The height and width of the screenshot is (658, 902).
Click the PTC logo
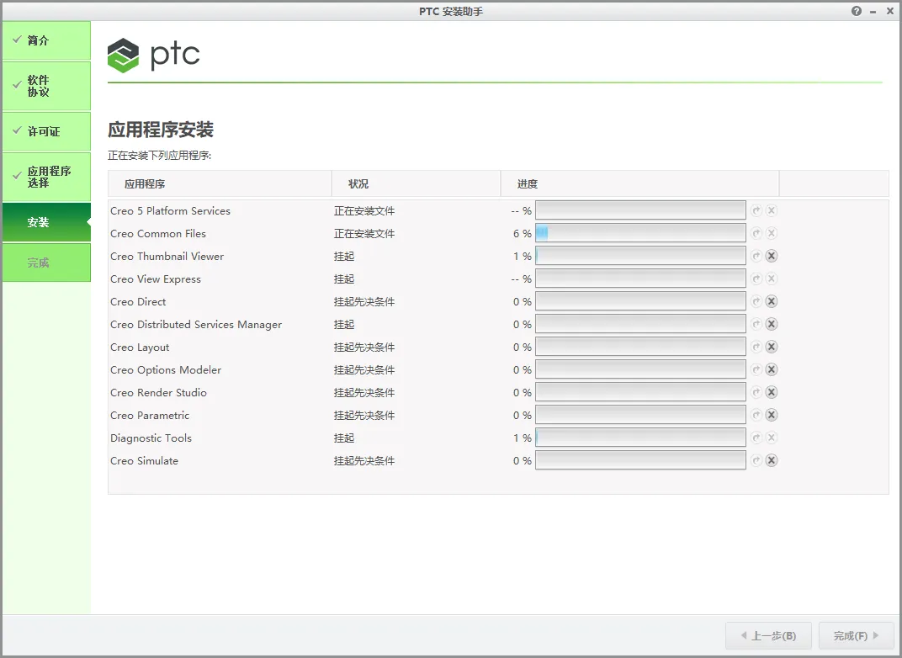(154, 56)
